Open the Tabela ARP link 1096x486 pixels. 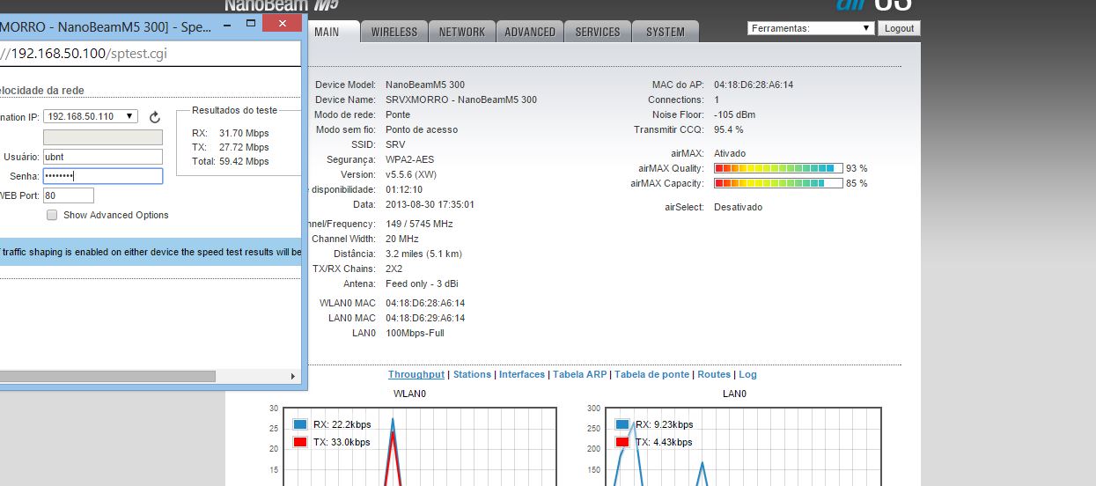(x=580, y=374)
